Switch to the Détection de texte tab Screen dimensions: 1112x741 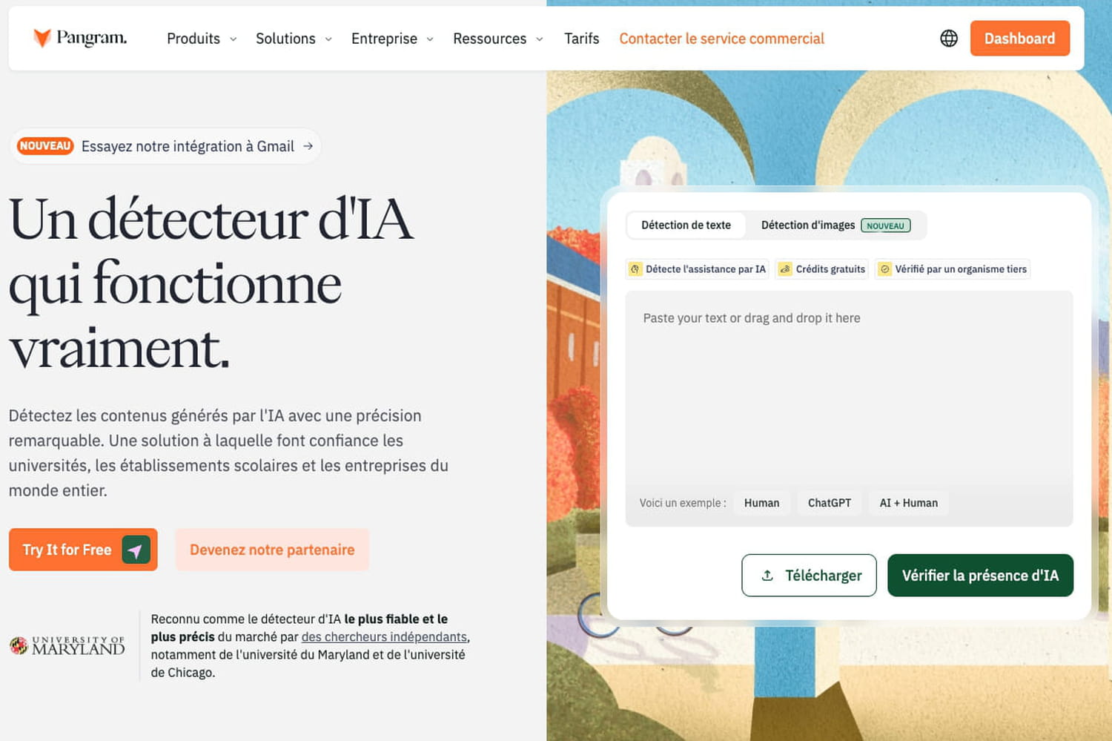[x=686, y=225]
